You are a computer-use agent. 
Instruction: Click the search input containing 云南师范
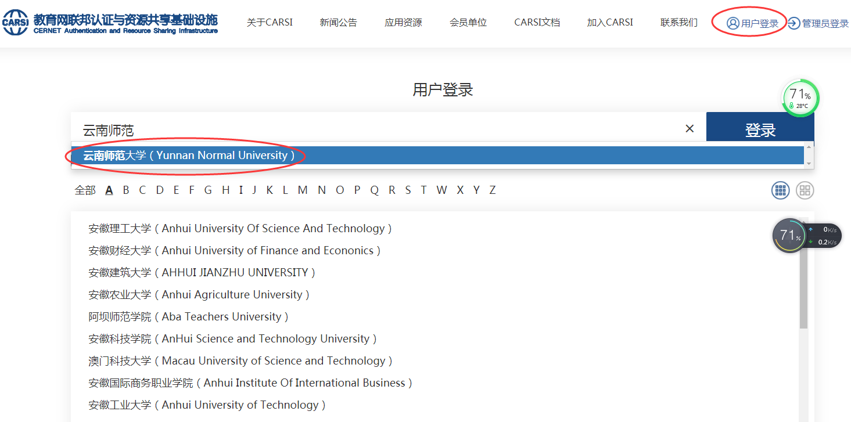[x=378, y=129]
